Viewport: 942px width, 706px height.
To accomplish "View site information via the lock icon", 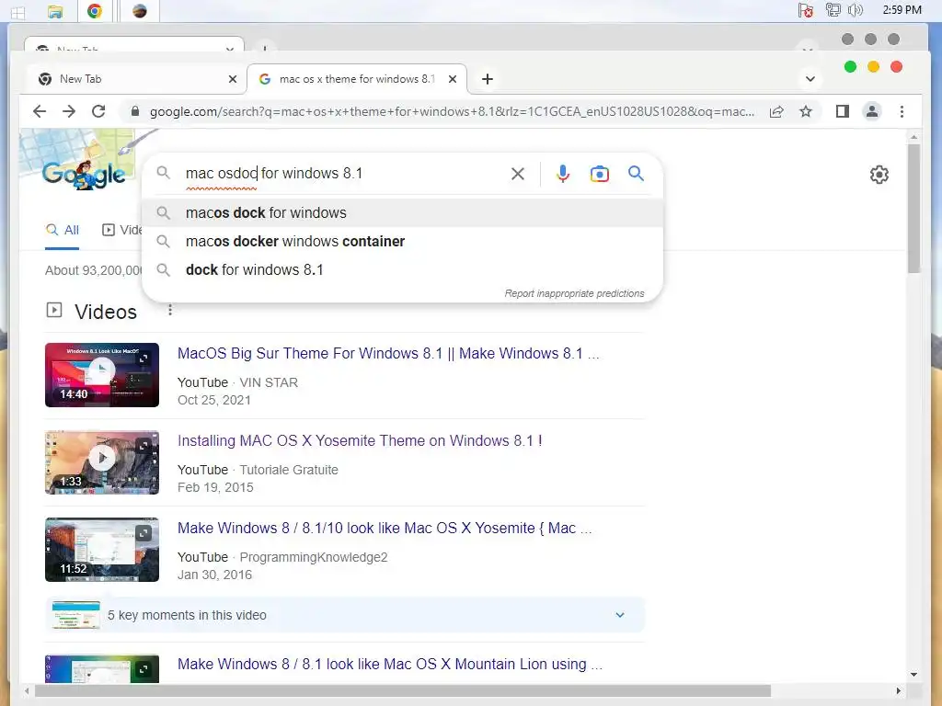I will click(135, 111).
